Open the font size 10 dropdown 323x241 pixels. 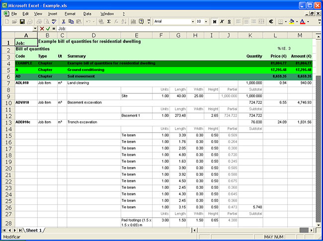tap(206, 21)
